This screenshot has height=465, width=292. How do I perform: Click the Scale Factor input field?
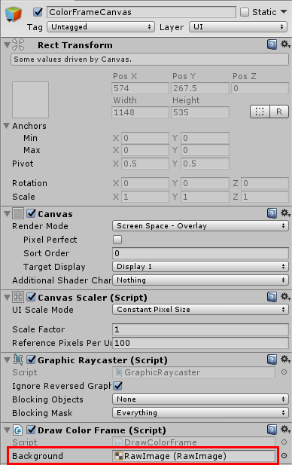200,329
